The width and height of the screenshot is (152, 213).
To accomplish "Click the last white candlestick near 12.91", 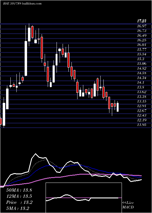I will (x=118, y=107).
